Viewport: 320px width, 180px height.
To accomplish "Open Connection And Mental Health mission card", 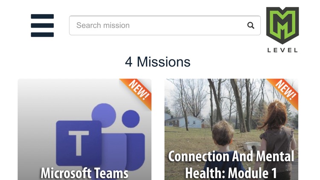I will coord(231,129).
